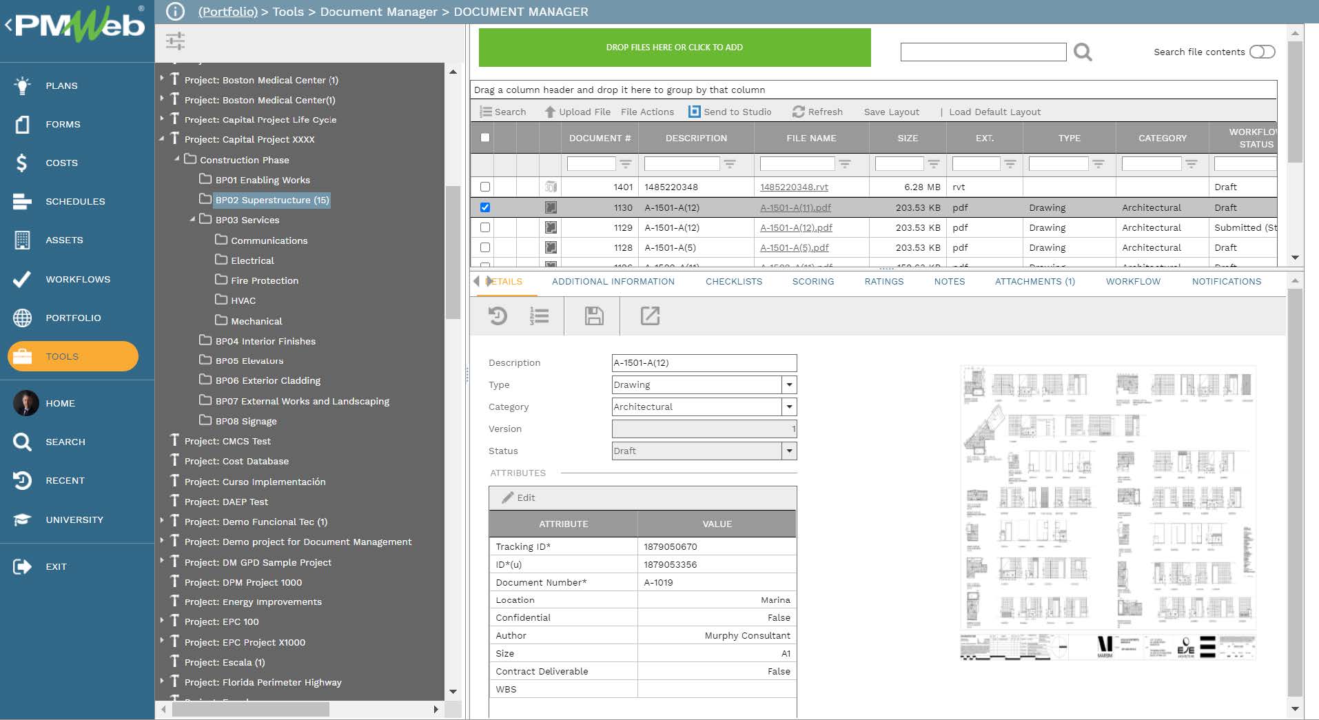The image size is (1319, 720).
Task: Open the Type dropdown showing Drawing
Action: [x=789, y=384]
